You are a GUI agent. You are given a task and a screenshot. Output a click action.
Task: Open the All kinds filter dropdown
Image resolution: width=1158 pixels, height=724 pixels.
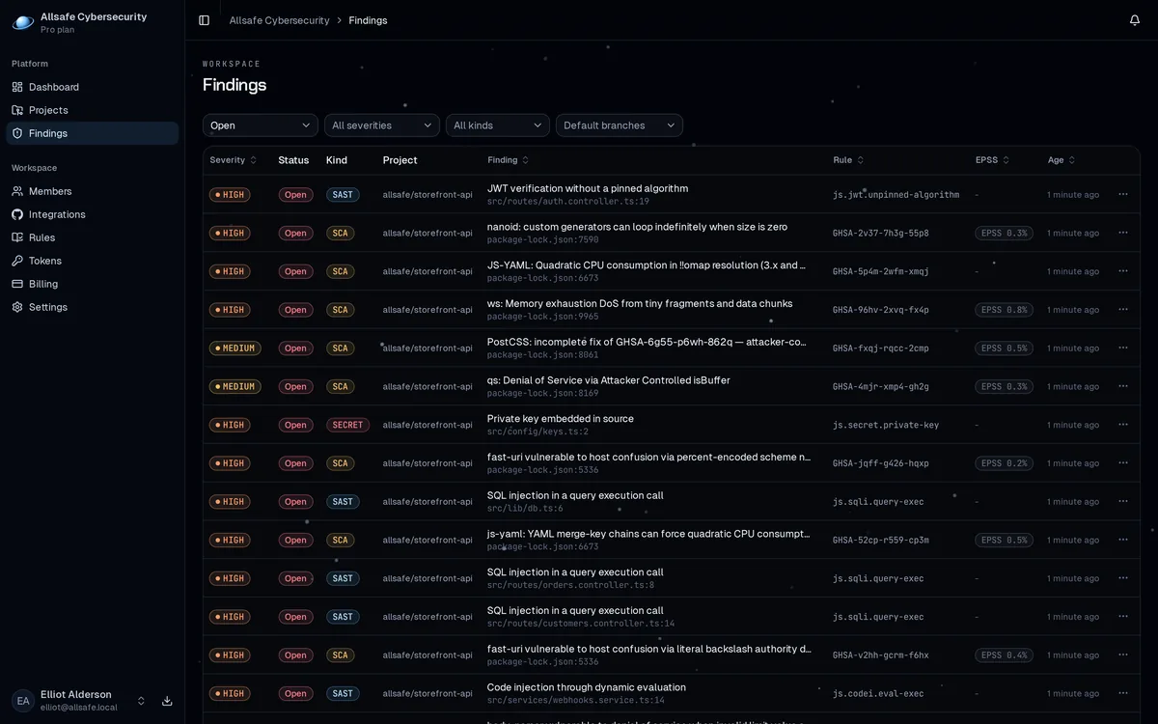498,125
